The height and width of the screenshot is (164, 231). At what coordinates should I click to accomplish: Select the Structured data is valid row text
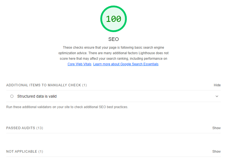[x=37, y=96]
